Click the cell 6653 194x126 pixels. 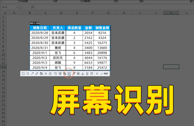pos(88,63)
